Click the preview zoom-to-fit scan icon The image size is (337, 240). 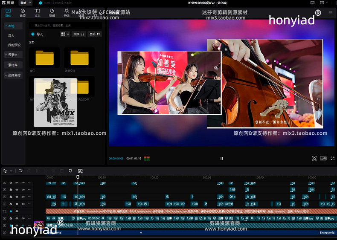[x=314, y=159]
